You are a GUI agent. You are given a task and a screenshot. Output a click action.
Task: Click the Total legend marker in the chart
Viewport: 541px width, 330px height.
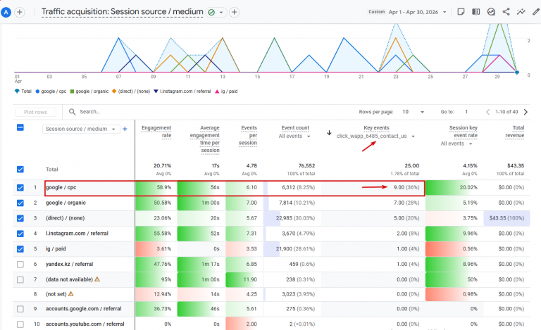(17, 91)
